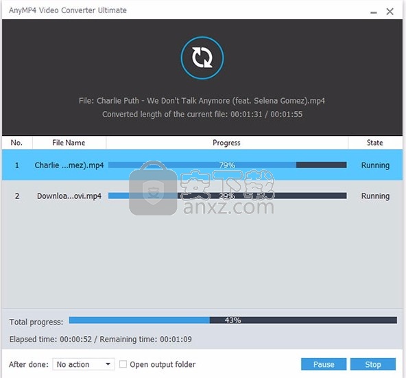
Task: Minimize the AnyMP4 Video Converter window
Action: 373,12
